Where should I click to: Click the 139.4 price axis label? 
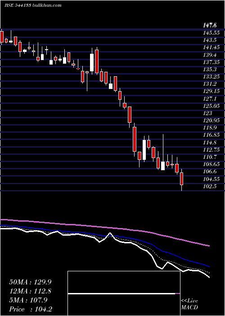pos(210,55)
